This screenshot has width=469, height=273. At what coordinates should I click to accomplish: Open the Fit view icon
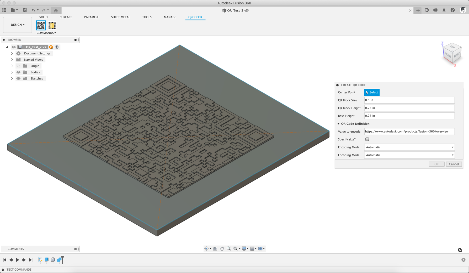(235, 248)
